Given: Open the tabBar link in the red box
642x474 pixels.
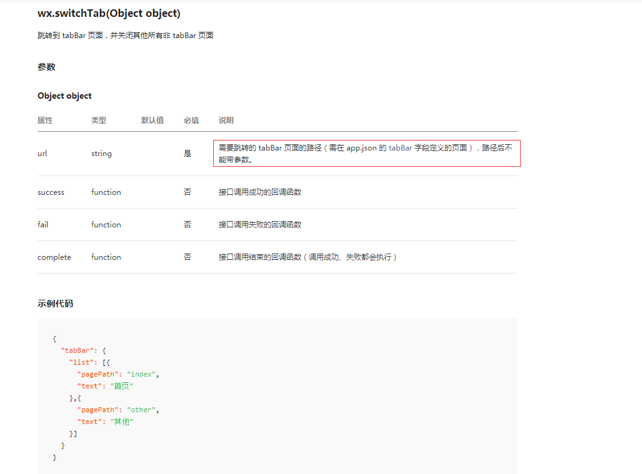Looking at the screenshot, I should [400, 148].
